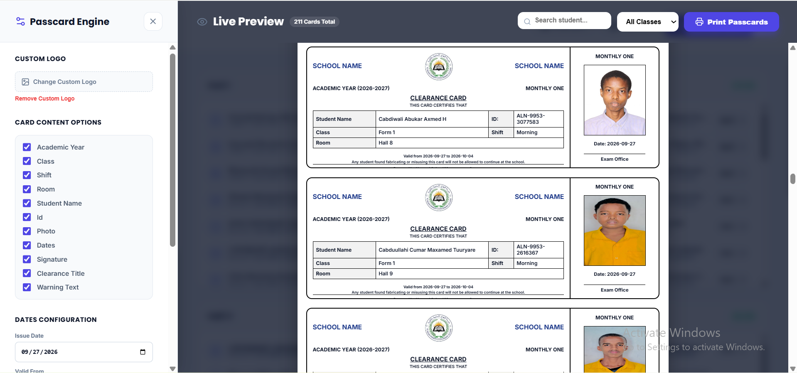Image resolution: width=797 pixels, height=373 pixels.
Task: Close the Passcard Engine panel
Action: (153, 21)
